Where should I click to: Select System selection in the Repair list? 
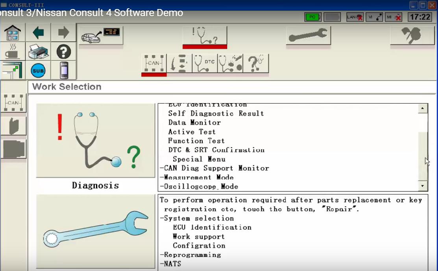click(x=197, y=218)
